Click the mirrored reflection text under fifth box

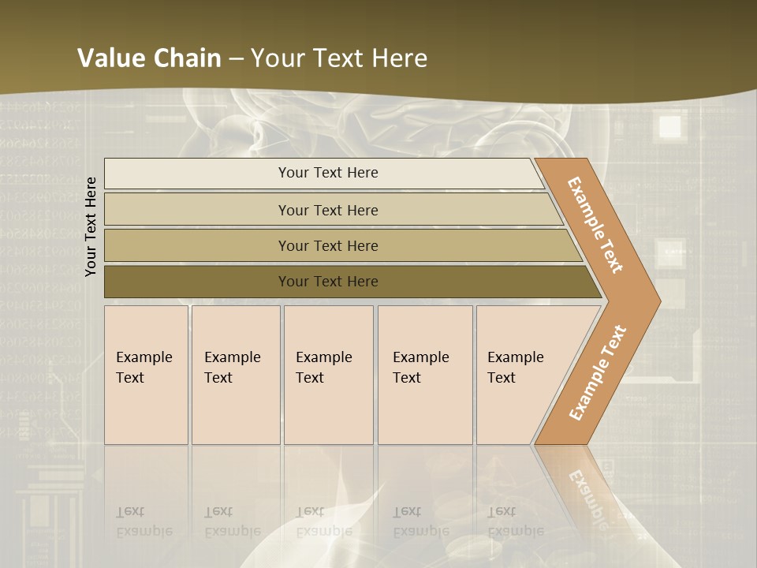514,522
